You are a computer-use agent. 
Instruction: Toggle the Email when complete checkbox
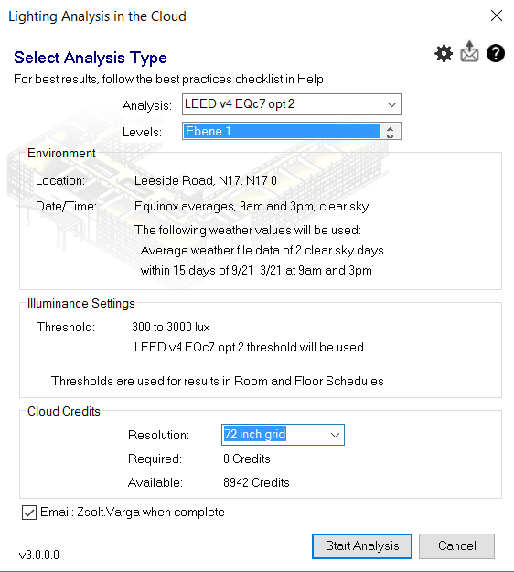click(x=29, y=513)
